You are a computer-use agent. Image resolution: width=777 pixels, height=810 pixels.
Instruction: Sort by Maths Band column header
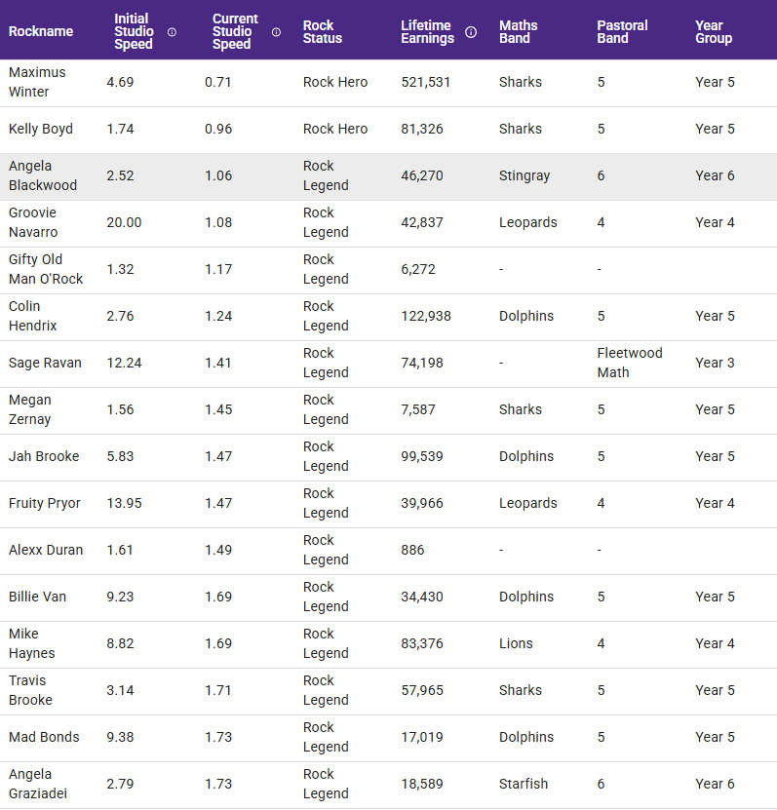coord(521,31)
